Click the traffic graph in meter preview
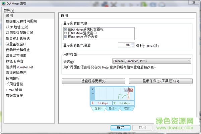This screenshot has width=201, height=134. (114, 94)
